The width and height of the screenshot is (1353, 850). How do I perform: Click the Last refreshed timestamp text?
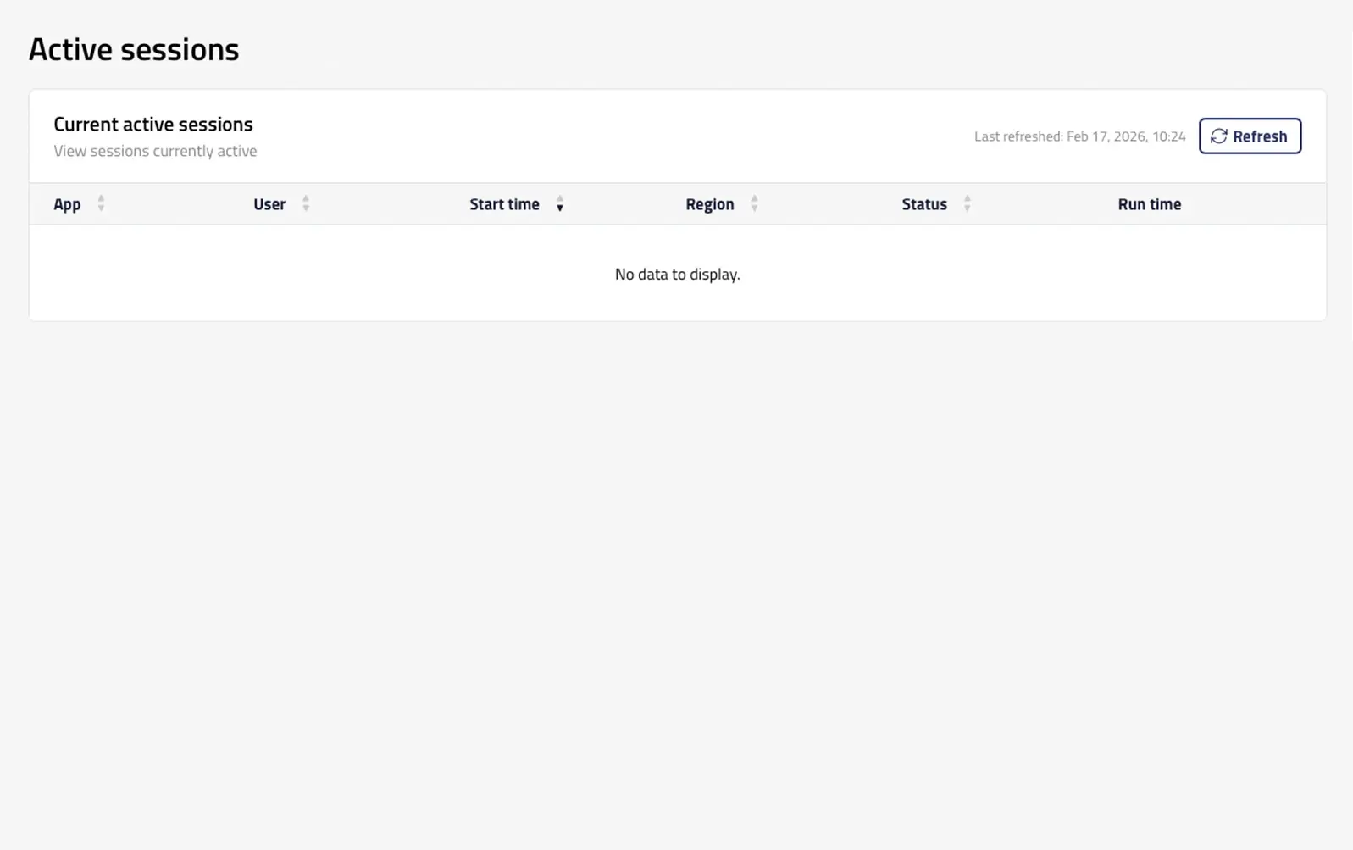1079,136
